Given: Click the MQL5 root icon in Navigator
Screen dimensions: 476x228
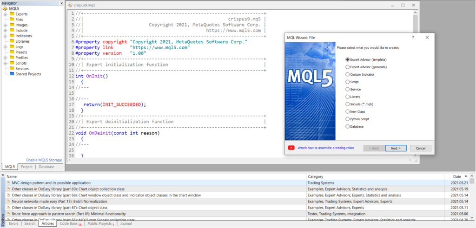Looking at the screenshot, I should click(x=6, y=8).
